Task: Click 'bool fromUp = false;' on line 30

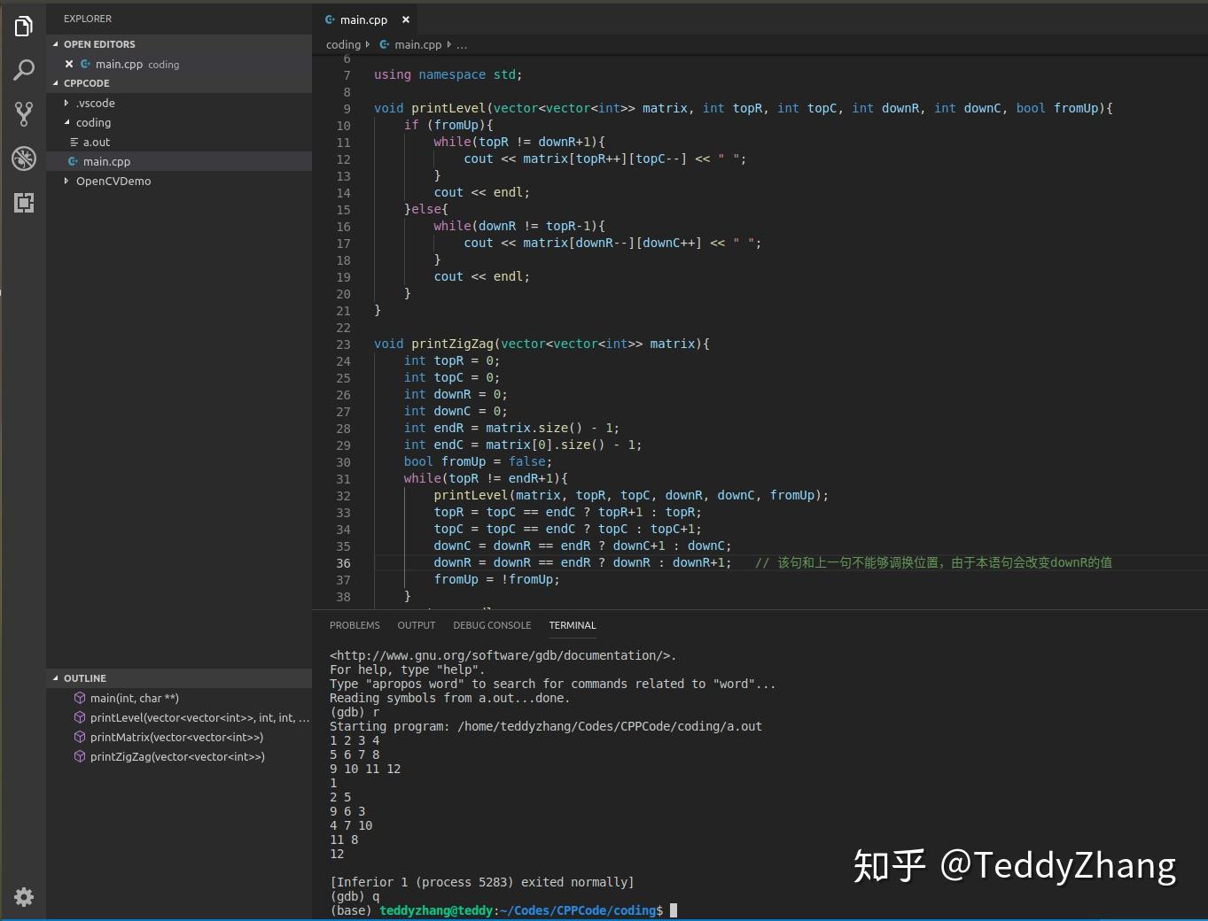Action: tap(478, 461)
